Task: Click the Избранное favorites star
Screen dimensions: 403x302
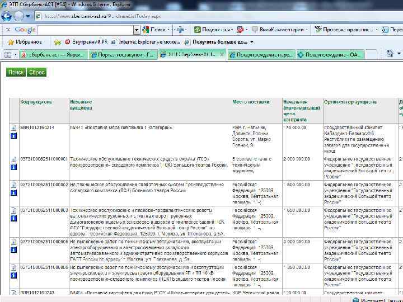Action: pyautogui.click(x=11, y=42)
